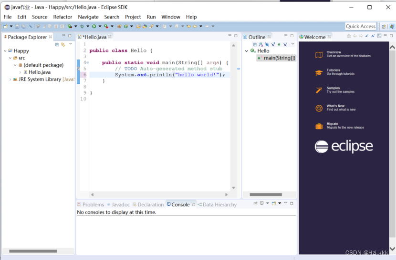Click the Last Edit Location arrow
The width and height of the screenshot is (396, 260).
(x=188, y=26)
